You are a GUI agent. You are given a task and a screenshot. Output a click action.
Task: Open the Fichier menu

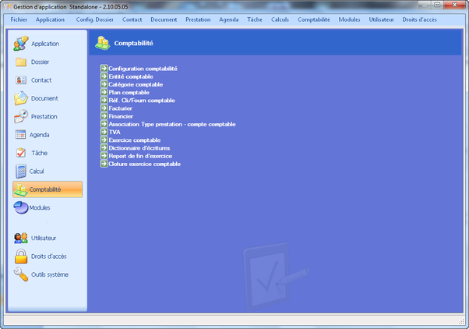point(19,19)
